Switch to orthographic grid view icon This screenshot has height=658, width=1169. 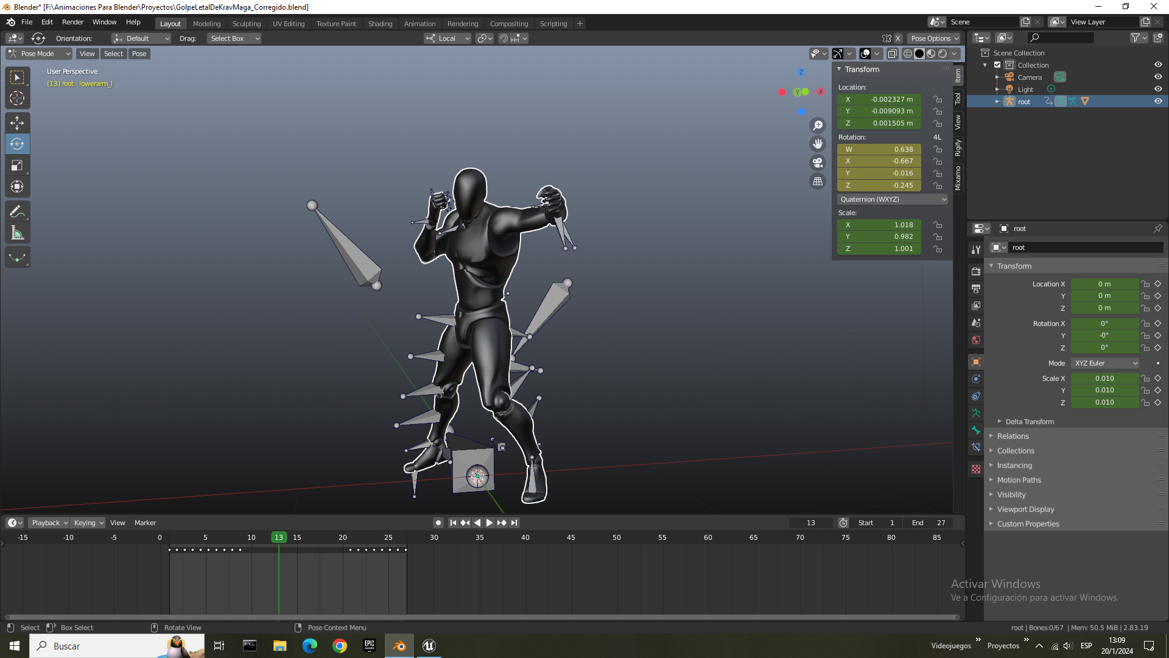818,182
